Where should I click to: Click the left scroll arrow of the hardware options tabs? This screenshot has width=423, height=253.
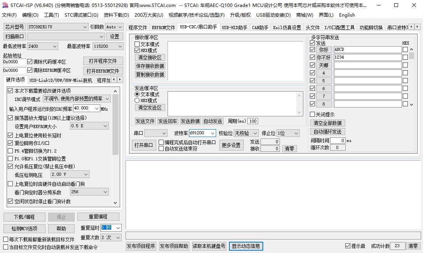(x=114, y=80)
